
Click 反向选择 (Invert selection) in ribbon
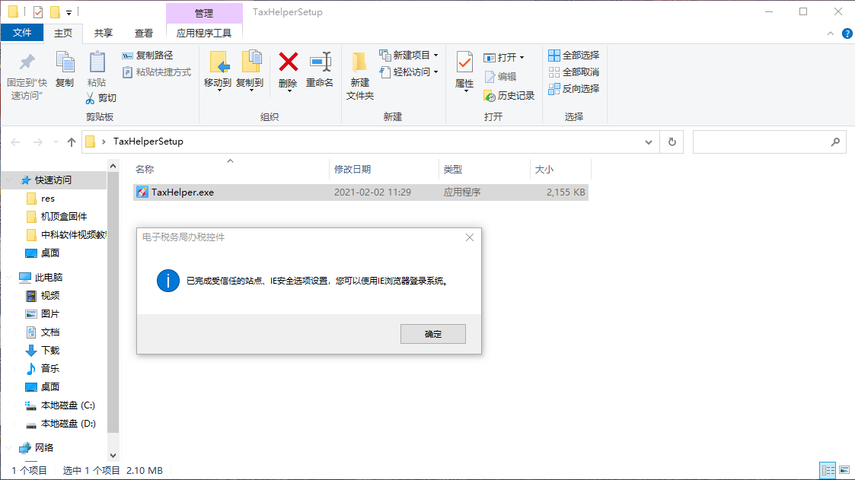pos(573,88)
